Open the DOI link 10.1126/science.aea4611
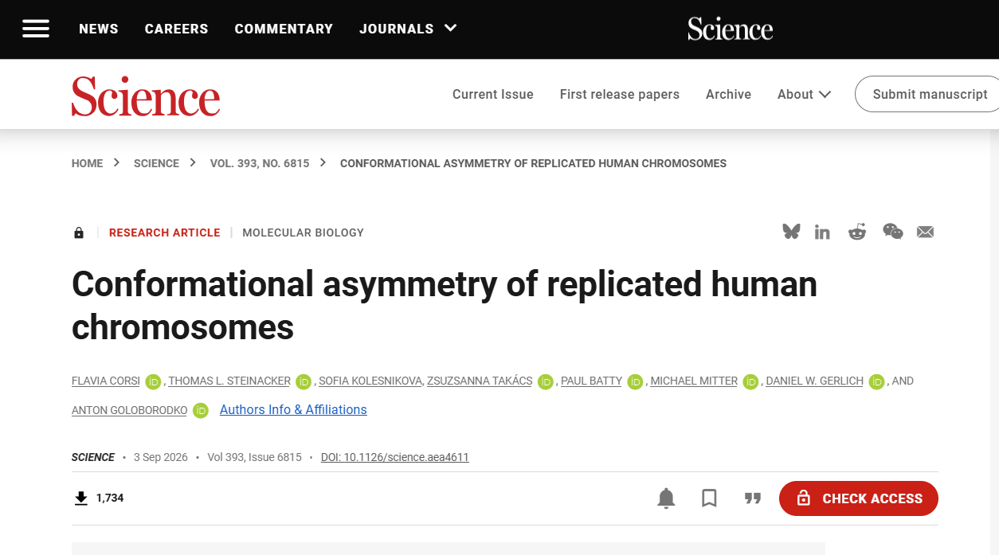 coord(395,457)
